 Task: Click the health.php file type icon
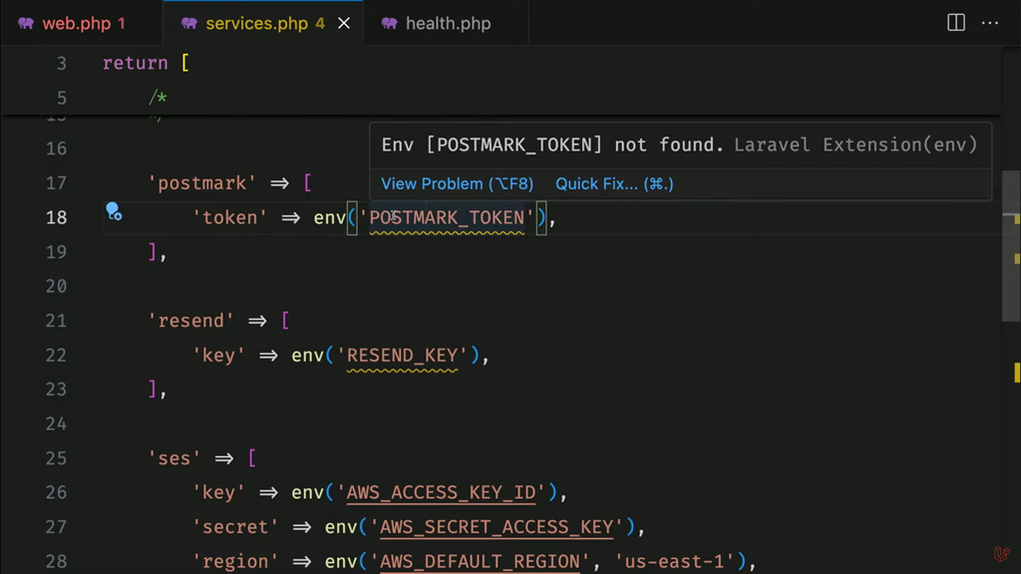coord(389,23)
